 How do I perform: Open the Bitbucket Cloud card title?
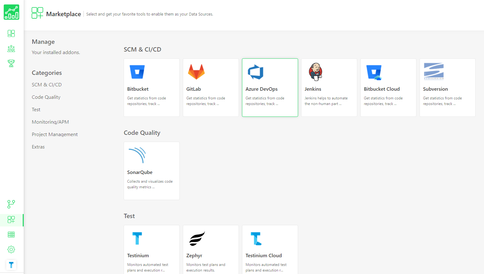click(x=382, y=89)
